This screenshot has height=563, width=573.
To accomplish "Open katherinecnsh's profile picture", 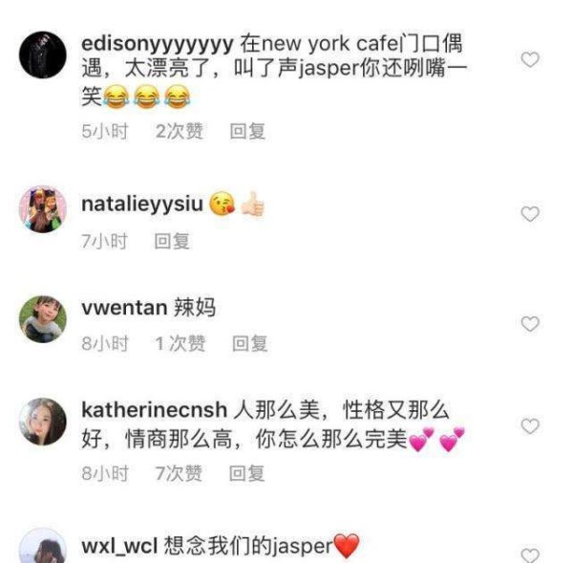I will click(x=43, y=422).
